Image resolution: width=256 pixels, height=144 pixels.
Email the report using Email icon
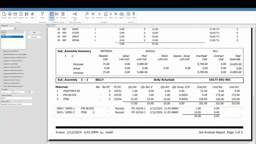coord(15,15)
